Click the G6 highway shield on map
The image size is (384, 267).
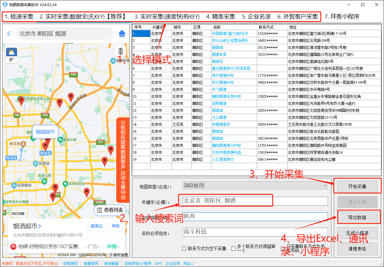pos(17,115)
